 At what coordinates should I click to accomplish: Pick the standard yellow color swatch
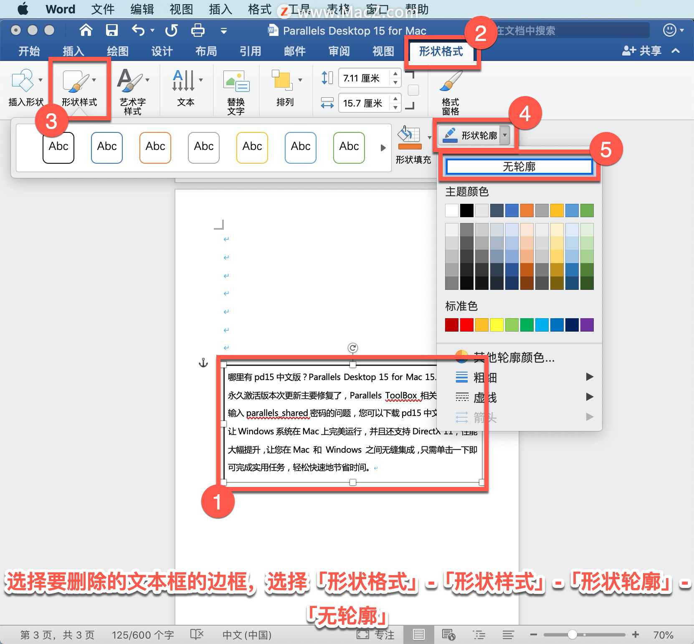tap(497, 325)
